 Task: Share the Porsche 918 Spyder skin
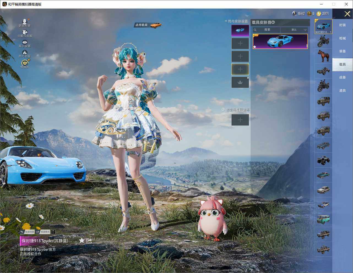(x=89, y=241)
